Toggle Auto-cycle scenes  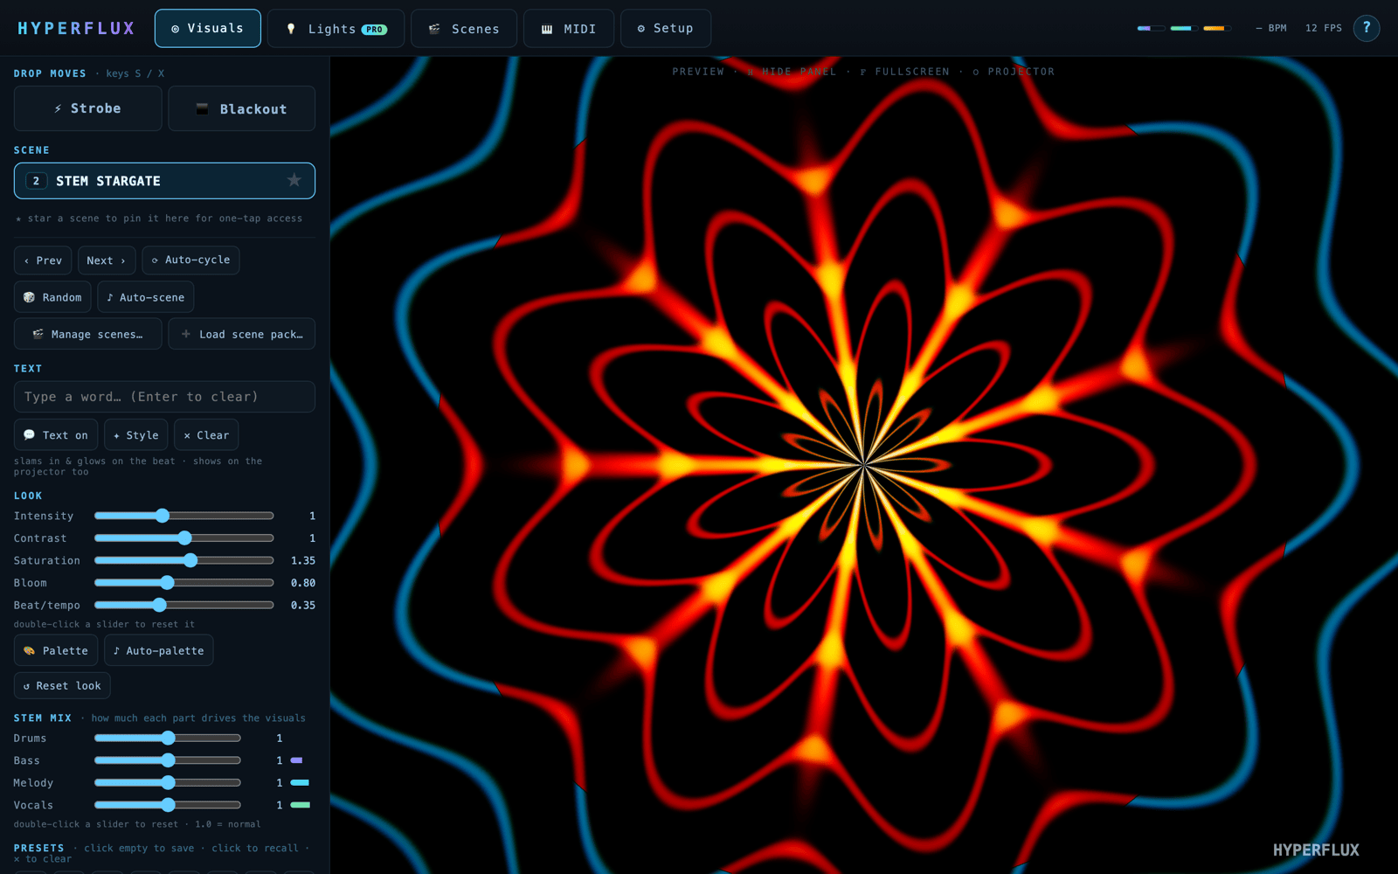[190, 260]
